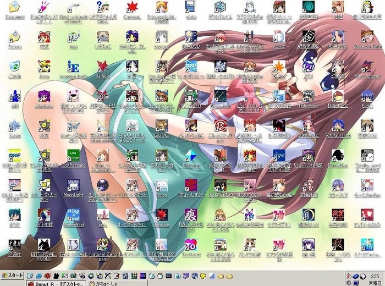
Task: Open the NAKED BLUE shortcut
Action: tap(132, 37)
